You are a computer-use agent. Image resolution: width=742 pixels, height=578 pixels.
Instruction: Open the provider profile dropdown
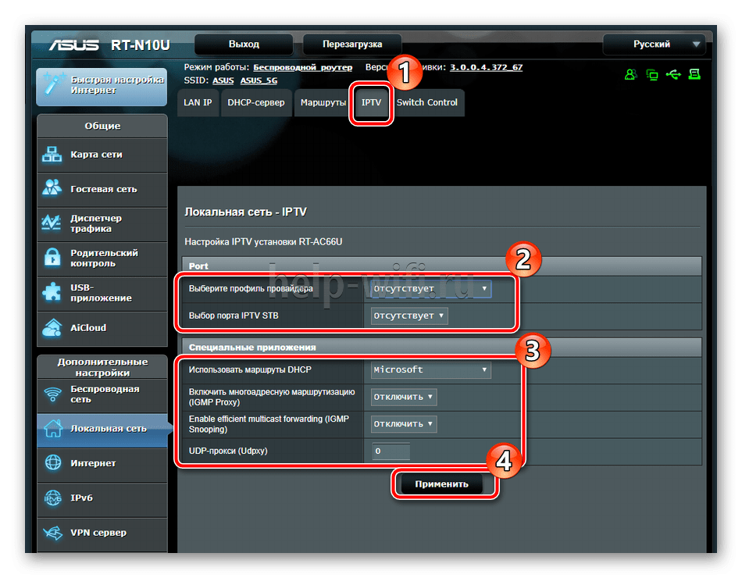coord(431,289)
